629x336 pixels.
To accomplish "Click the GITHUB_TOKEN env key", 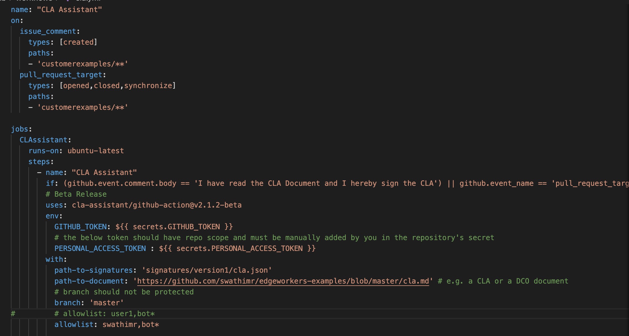I will tap(81, 227).
